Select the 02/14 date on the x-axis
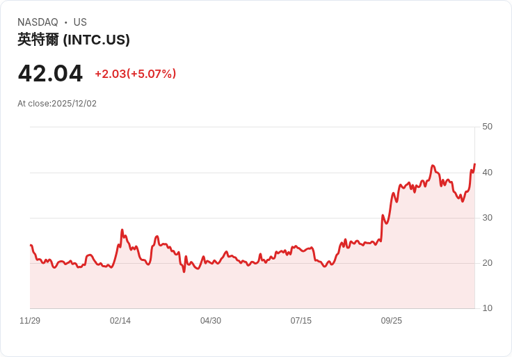The height and width of the screenshot is (357, 512). tap(120, 321)
